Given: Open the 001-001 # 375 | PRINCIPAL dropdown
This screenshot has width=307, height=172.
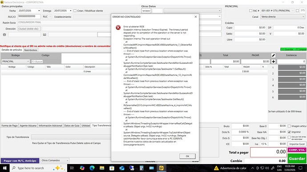Looking at the screenshot, I should coord(293,11).
